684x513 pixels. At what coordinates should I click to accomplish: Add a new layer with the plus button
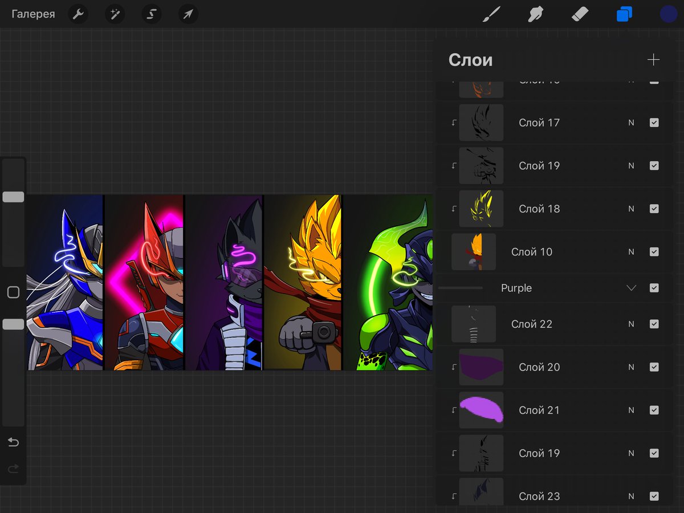point(653,59)
